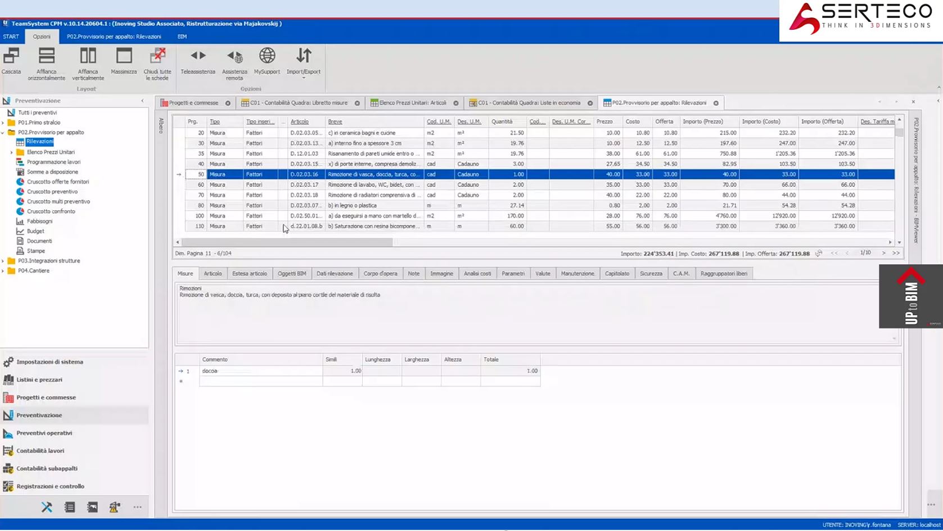Open Contabilità lavori module
Viewport: 943px width, 531px height.
pyautogui.click(x=40, y=451)
